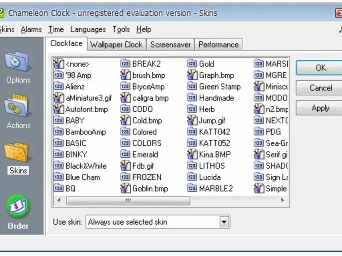
Task: Click the paint icon of Jump.gif
Action: click(192, 120)
